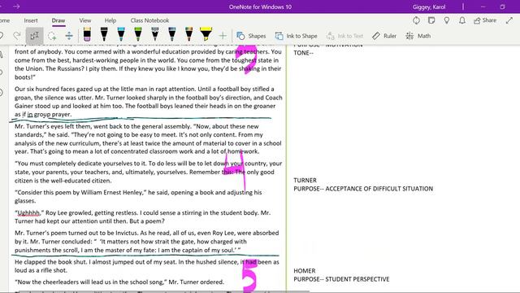Choose the Insert Space tool
Screen dimensions: 520x293
(x=69, y=36)
